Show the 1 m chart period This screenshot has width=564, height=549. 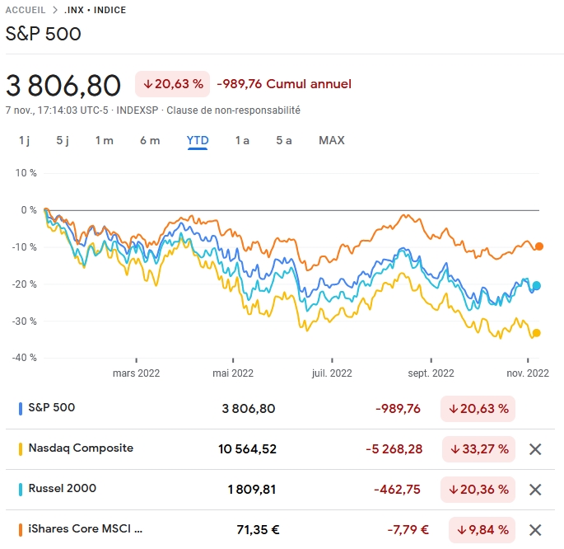click(x=104, y=140)
